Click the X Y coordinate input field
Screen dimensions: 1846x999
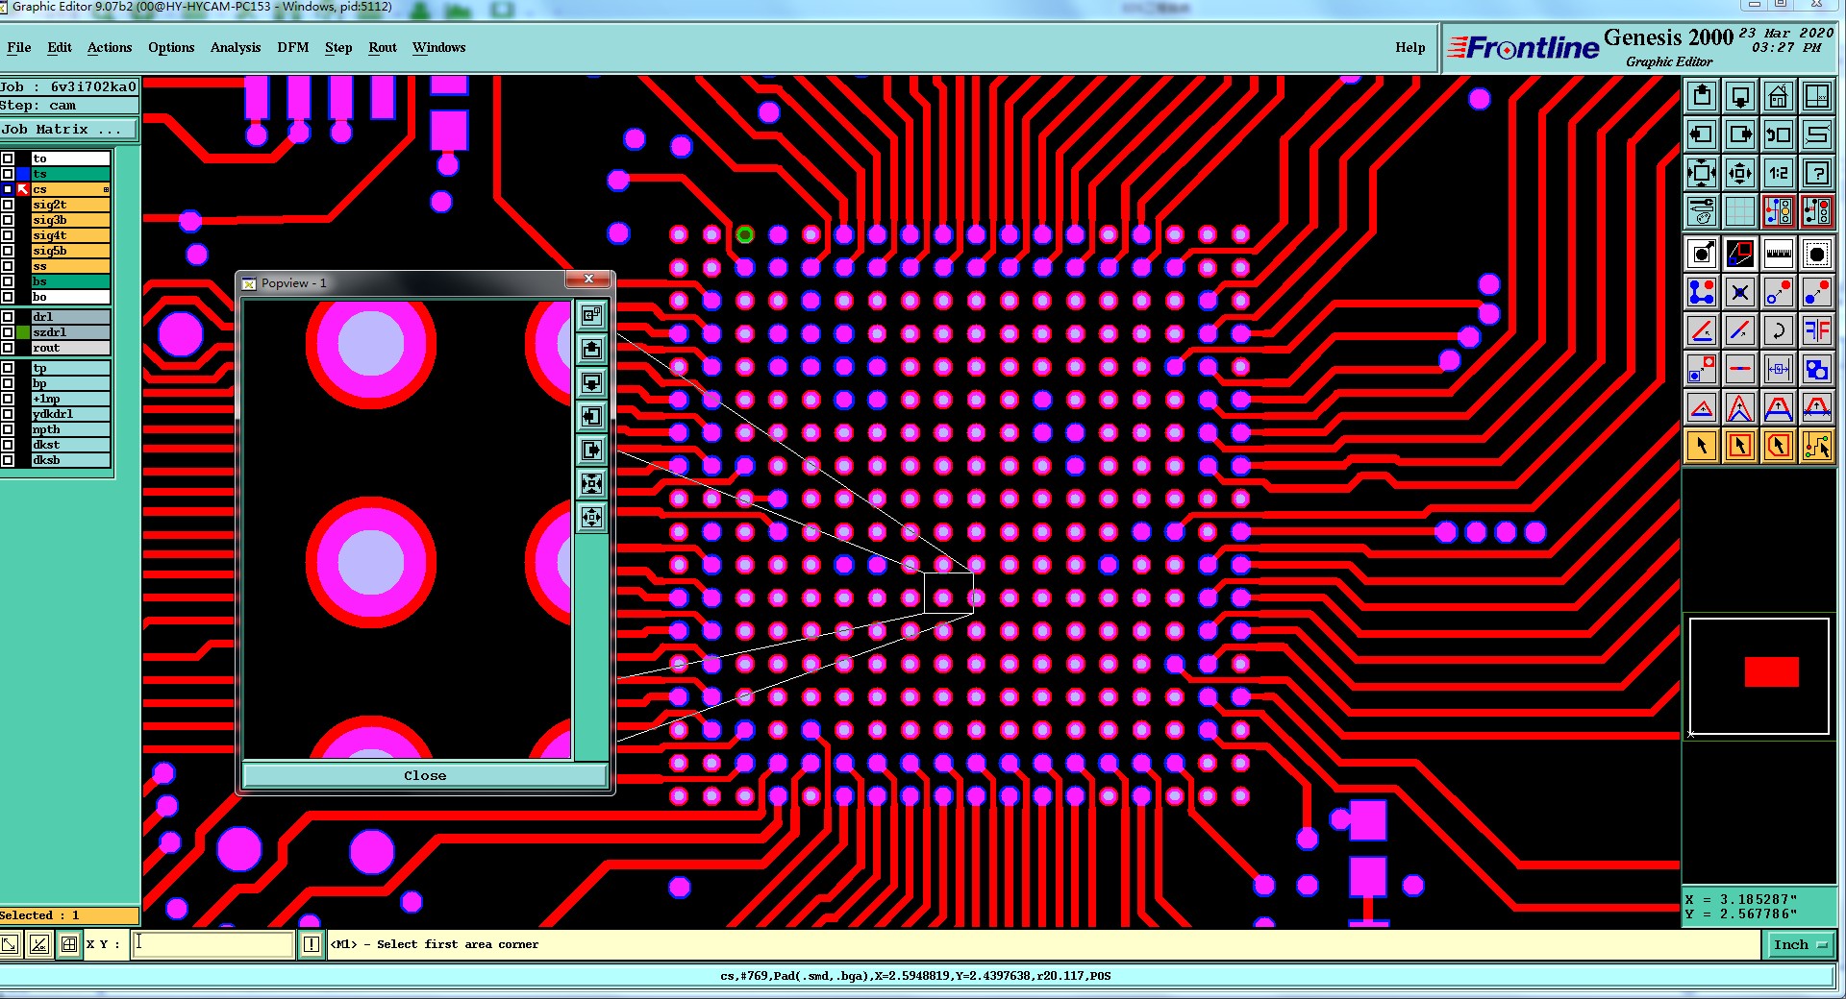tap(212, 944)
